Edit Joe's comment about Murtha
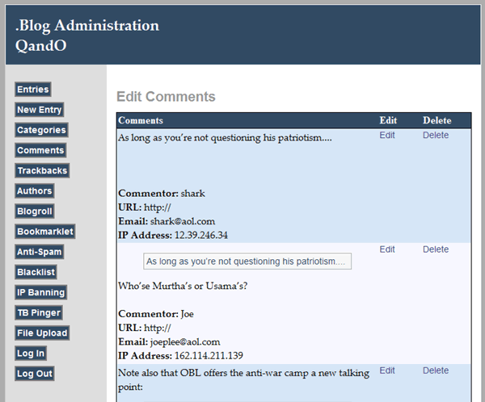This screenshot has width=485, height=402. [x=387, y=249]
